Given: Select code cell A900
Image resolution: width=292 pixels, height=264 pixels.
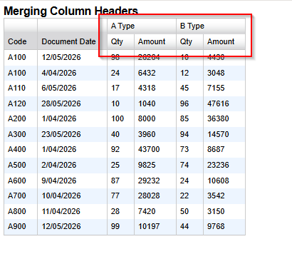Looking at the screenshot, I should coord(21,226).
